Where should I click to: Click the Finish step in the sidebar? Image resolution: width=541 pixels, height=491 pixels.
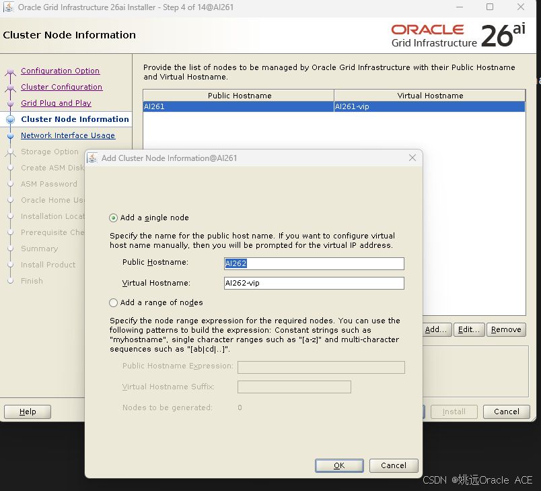tap(32, 281)
